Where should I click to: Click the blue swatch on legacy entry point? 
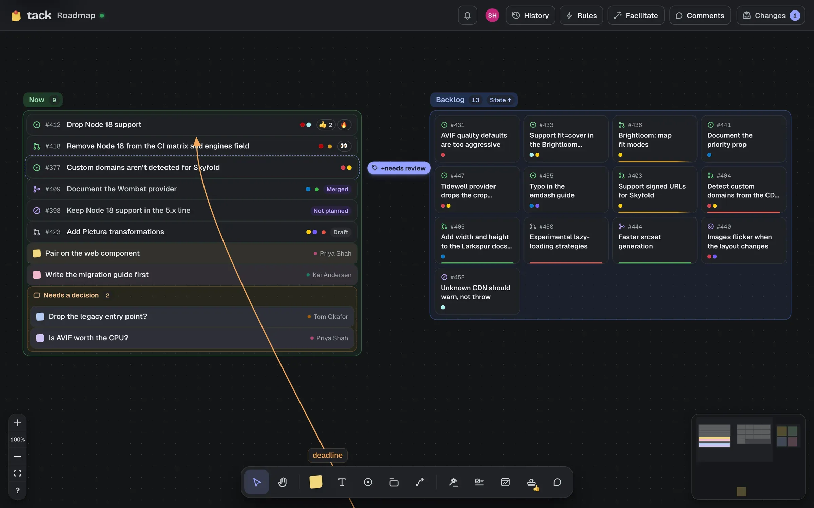tap(40, 317)
